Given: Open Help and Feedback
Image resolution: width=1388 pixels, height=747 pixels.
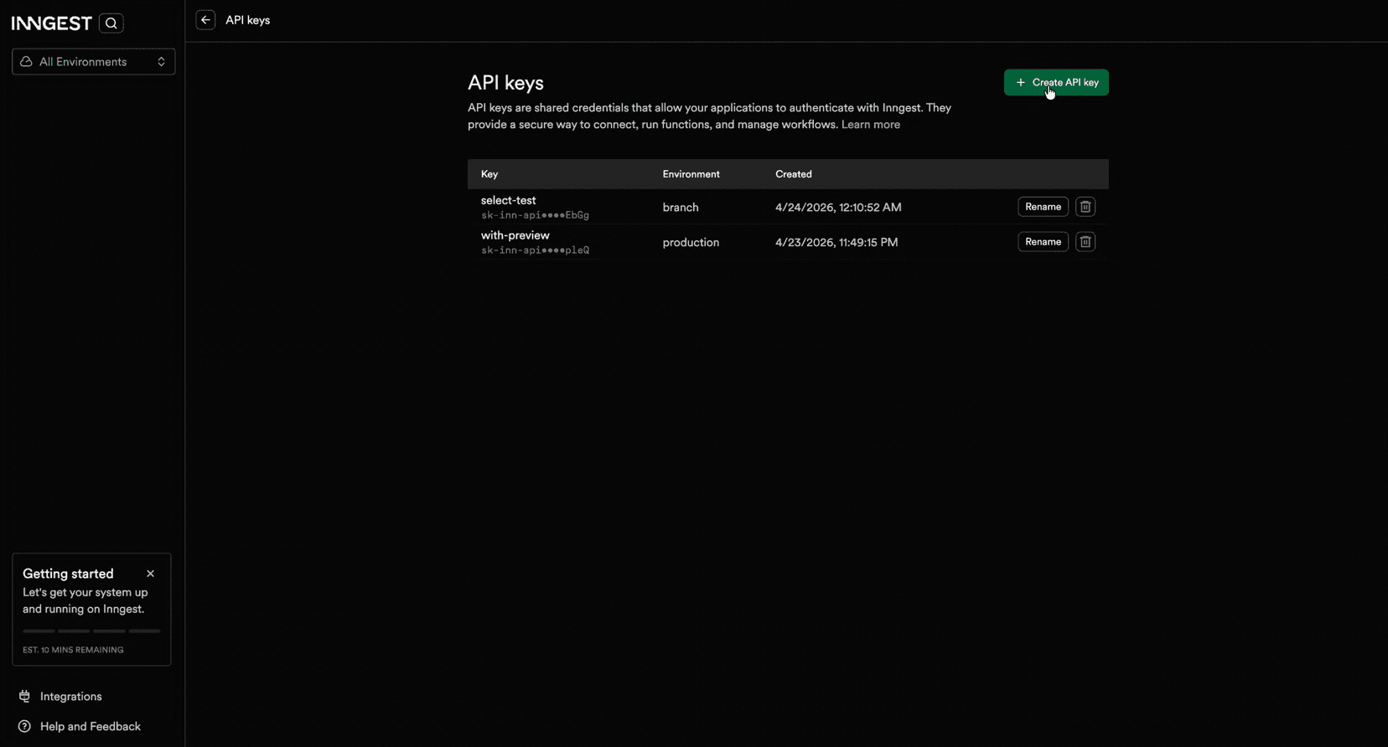Looking at the screenshot, I should pyautogui.click(x=80, y=727).
